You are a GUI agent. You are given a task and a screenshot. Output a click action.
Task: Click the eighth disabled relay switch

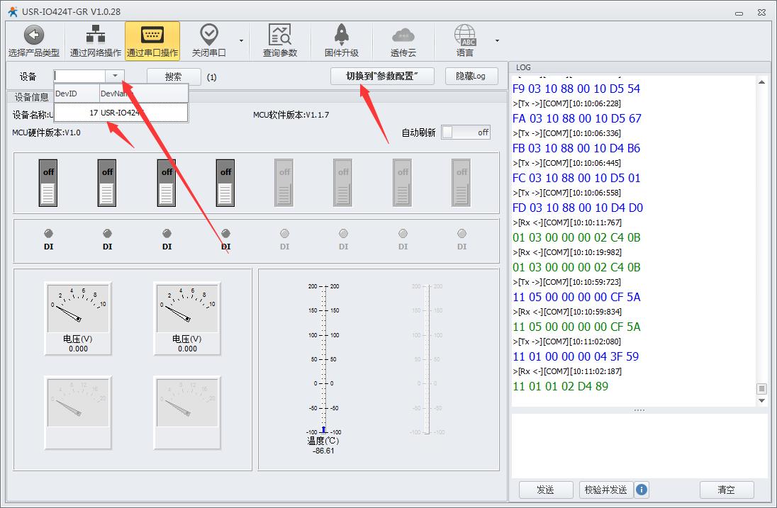click(x=462, y=183)
